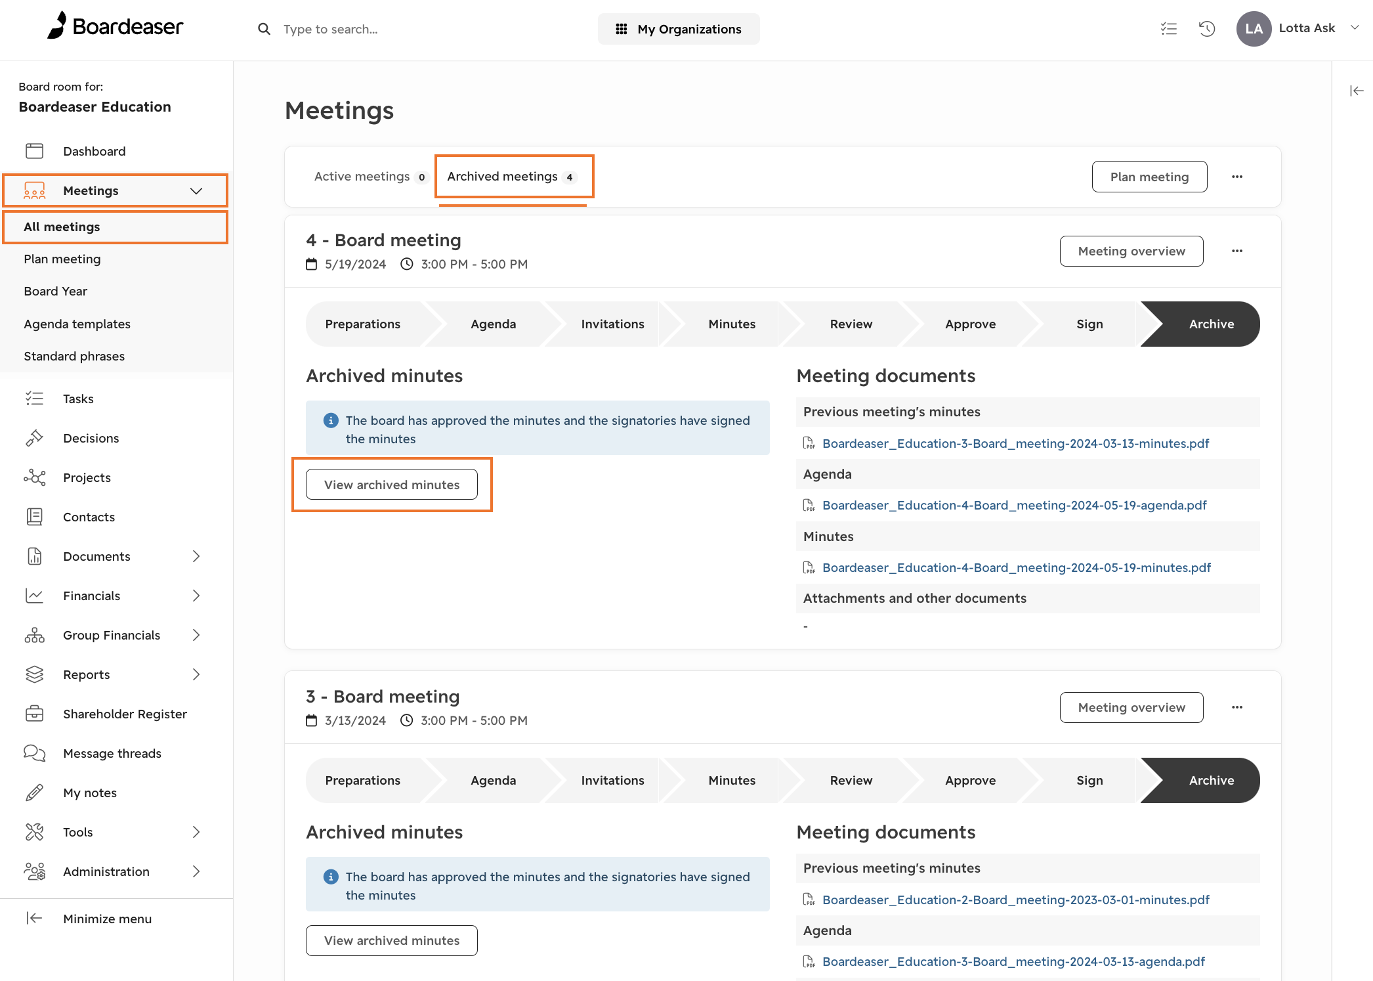
Task: Expand the Financials submenu arrow
Action: (x=196, y=596)
